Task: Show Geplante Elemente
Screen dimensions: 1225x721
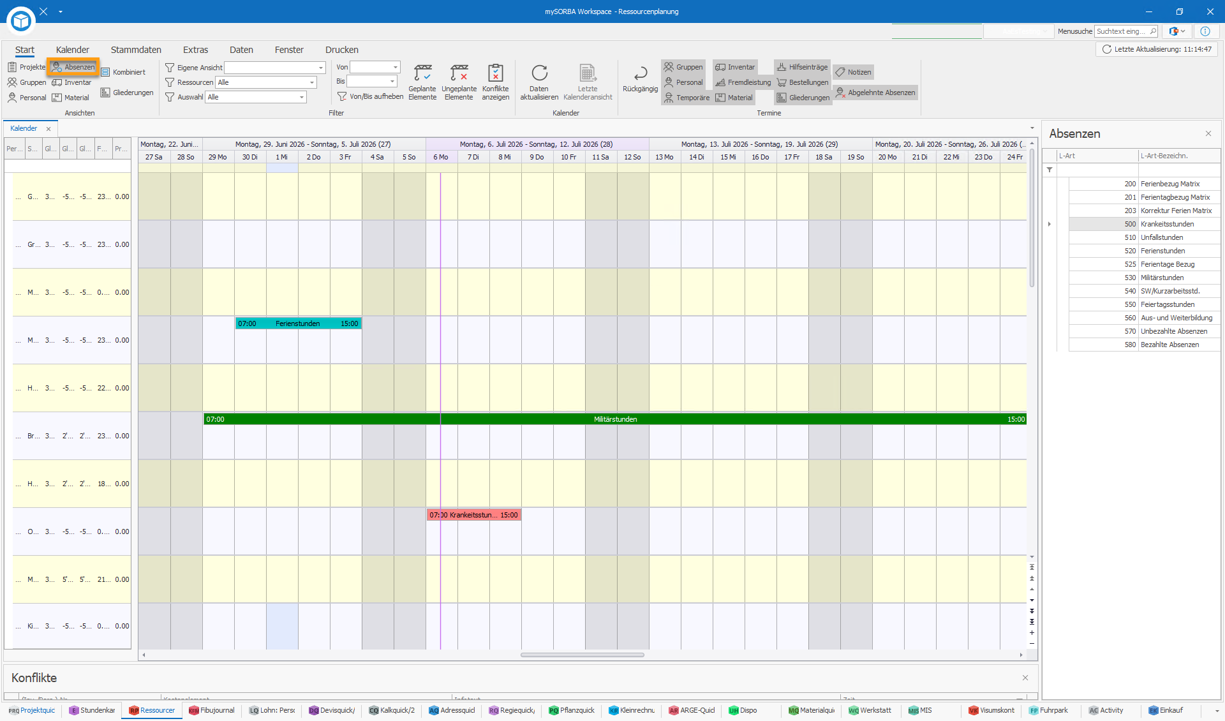Action: tap(422, 82)
